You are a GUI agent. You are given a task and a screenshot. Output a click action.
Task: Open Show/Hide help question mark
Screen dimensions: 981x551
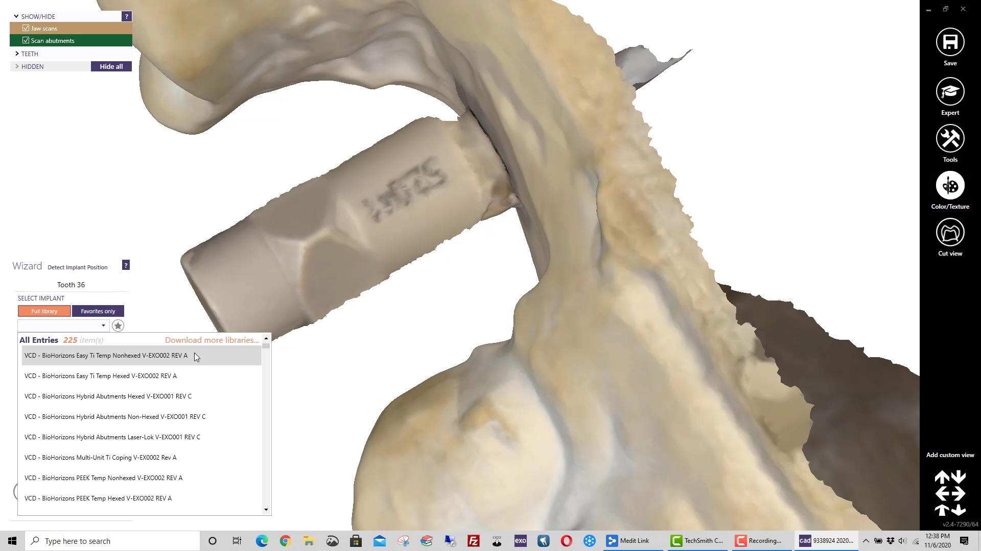(127, 16)
